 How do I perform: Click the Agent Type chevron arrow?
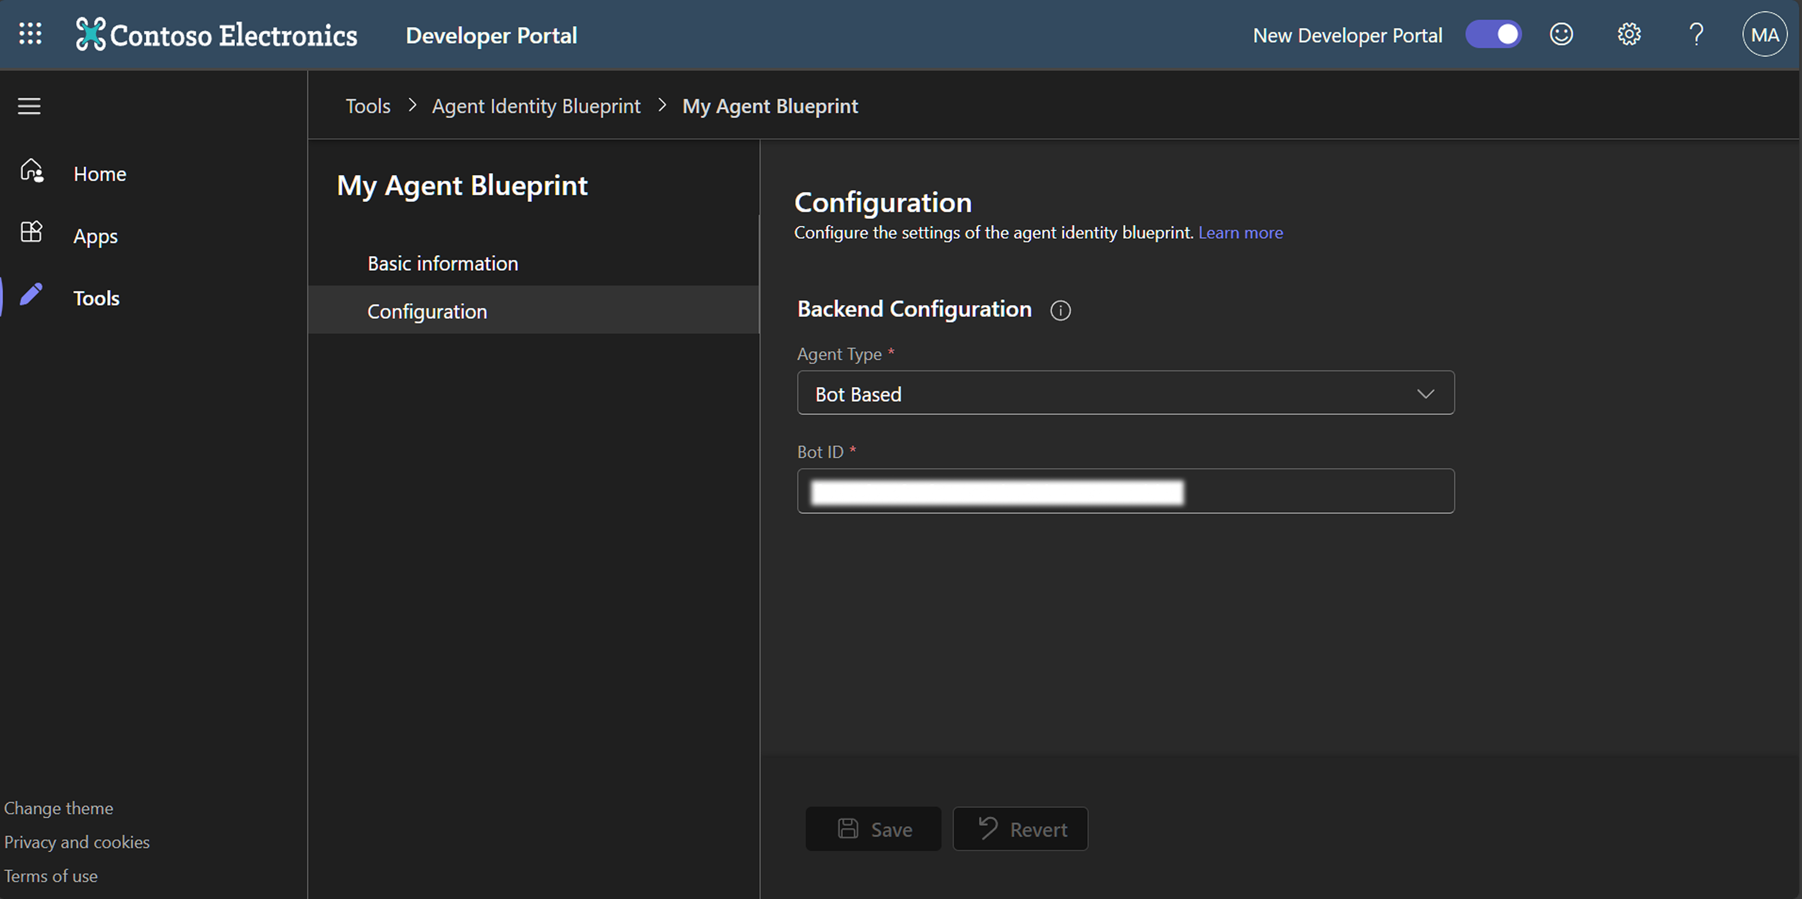[1425, 394]
